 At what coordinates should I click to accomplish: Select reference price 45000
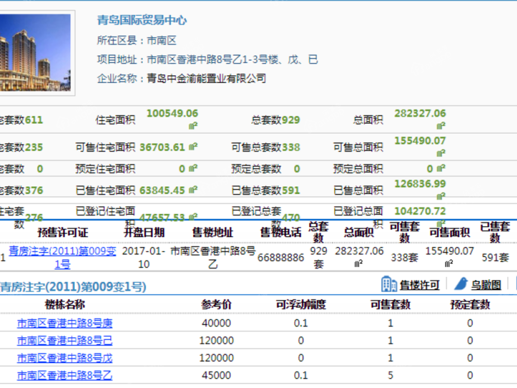coord(216,375)
